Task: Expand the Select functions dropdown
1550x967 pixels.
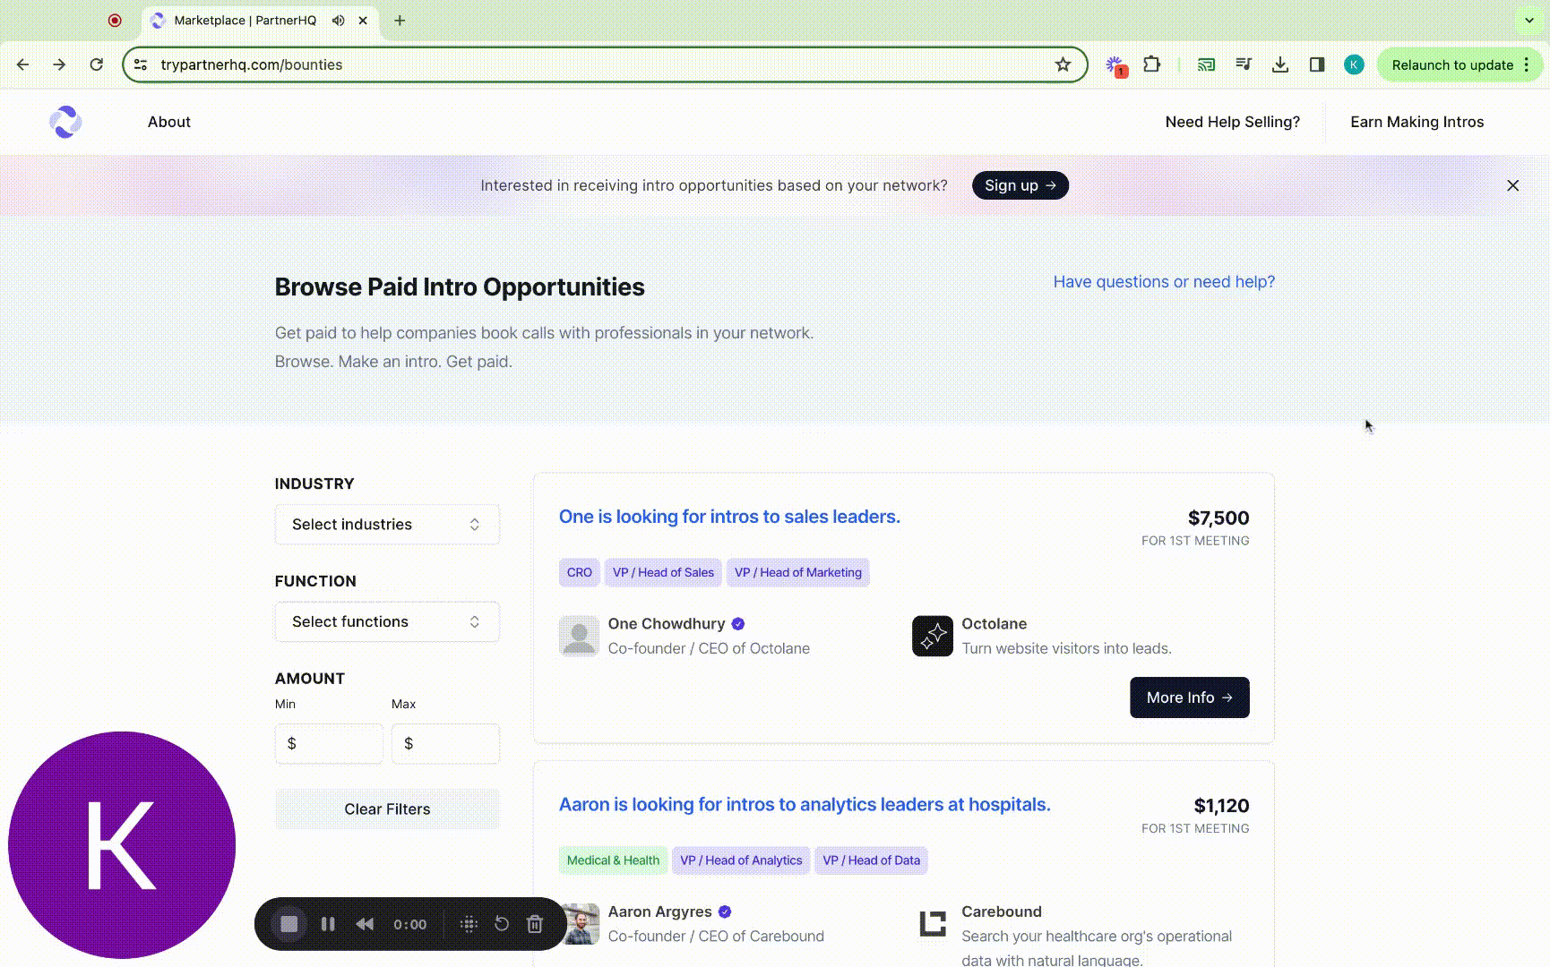Action: click(387, 622)
